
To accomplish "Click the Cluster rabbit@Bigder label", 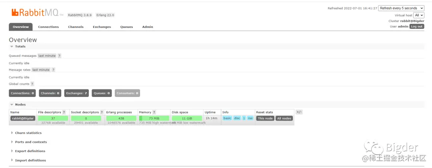I will coord(406,21).
